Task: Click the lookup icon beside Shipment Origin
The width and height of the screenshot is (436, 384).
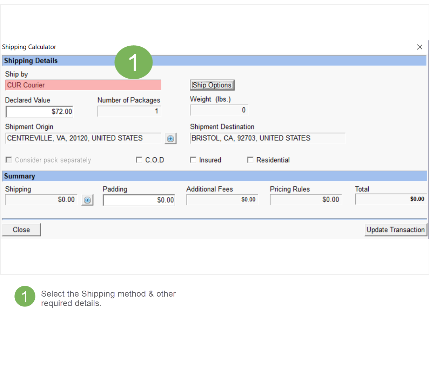Action: click(x=170, y=139)
